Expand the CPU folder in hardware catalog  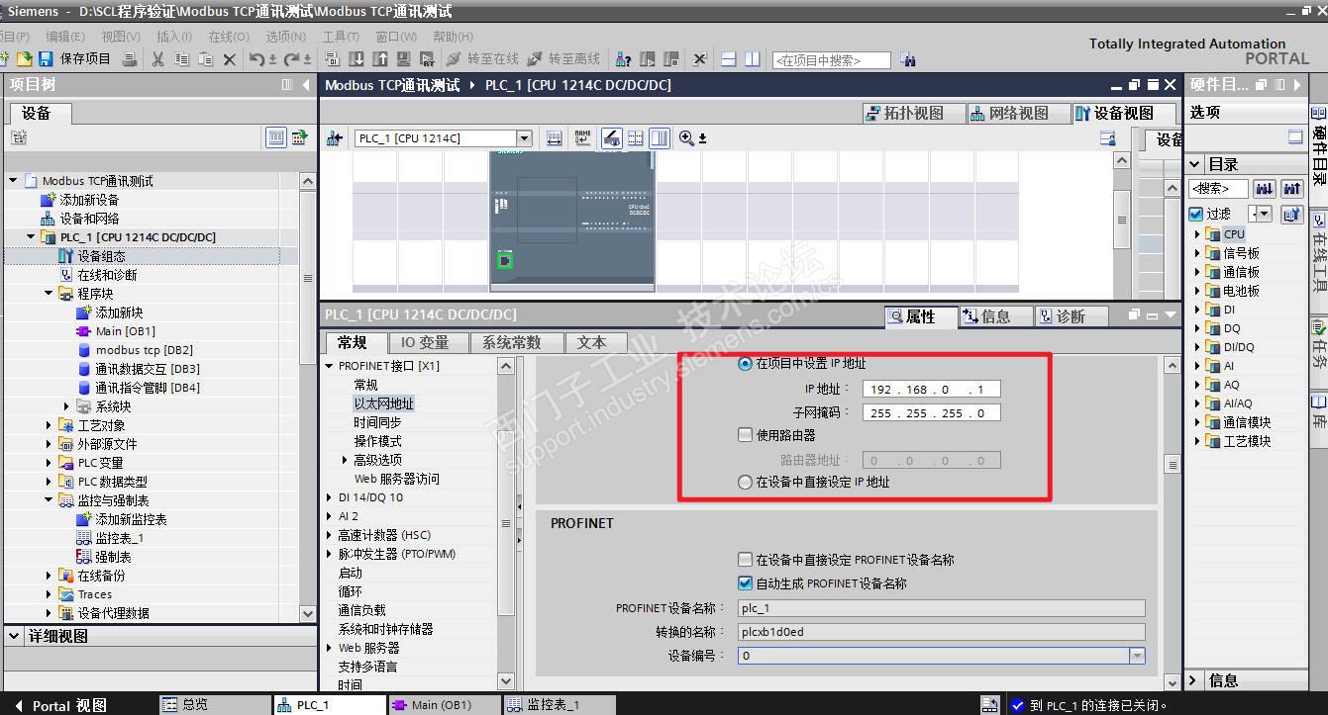click(x=1197, y=234)
